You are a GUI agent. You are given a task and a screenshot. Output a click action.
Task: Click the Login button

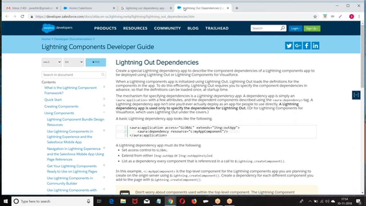click(x=295, y=28)
